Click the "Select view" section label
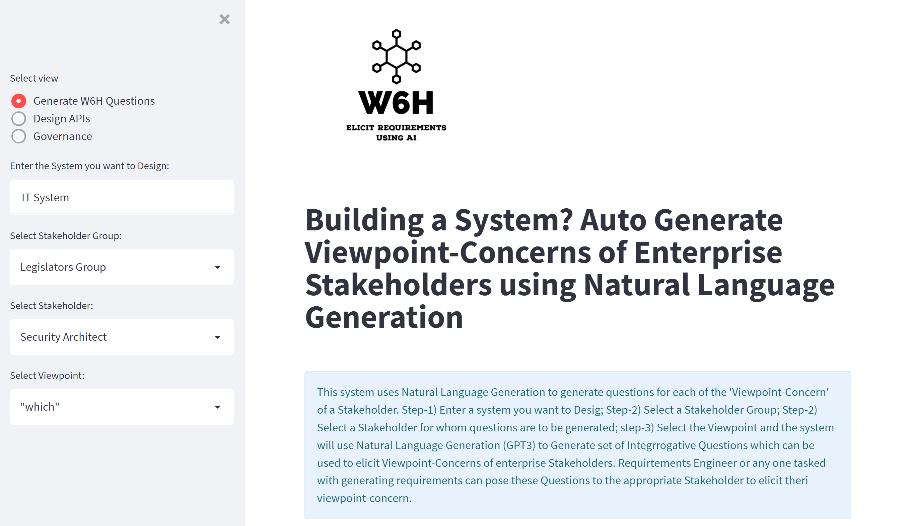 click(33, 78)
